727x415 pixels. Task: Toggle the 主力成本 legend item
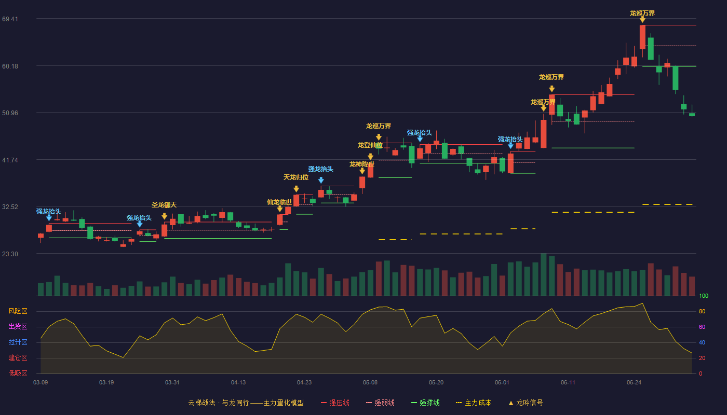point(474,403)
